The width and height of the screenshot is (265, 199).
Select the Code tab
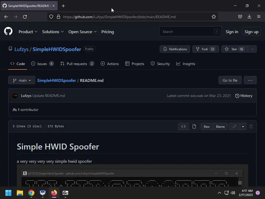[x=18, y=64]
